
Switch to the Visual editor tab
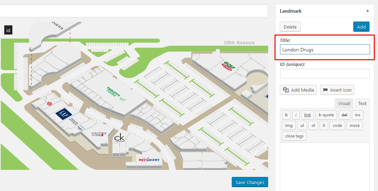344,103
